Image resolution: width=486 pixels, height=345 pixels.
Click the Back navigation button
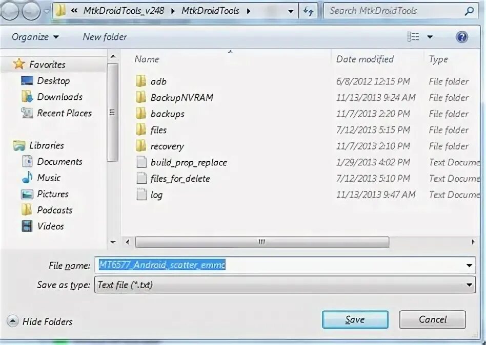click(x=9, y=11)
